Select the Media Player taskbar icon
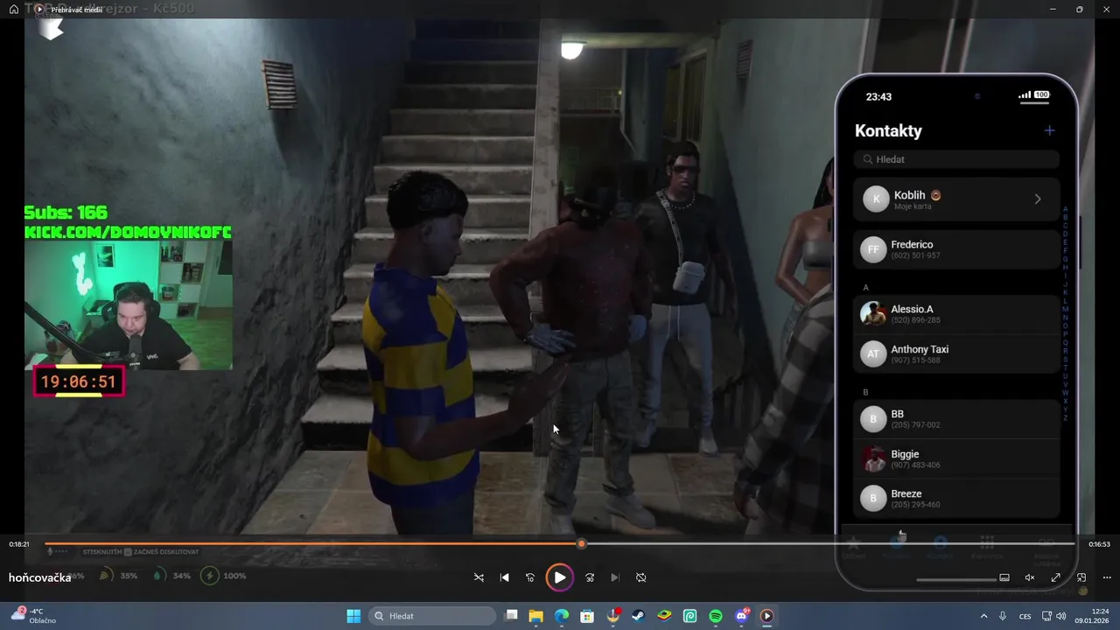This screenshot has width=1120, height=630. pos(767,616)
